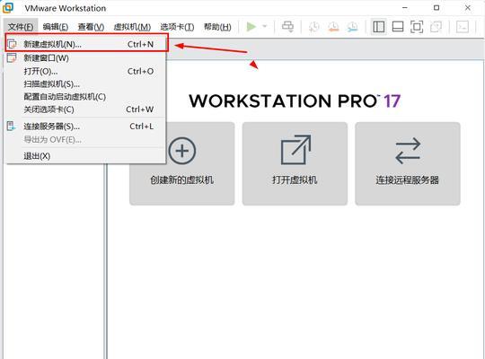485x359 pixels.
Task: Toggle the thumbnail bar view icon
Action: pyautogui.click(x=398, y=27)
